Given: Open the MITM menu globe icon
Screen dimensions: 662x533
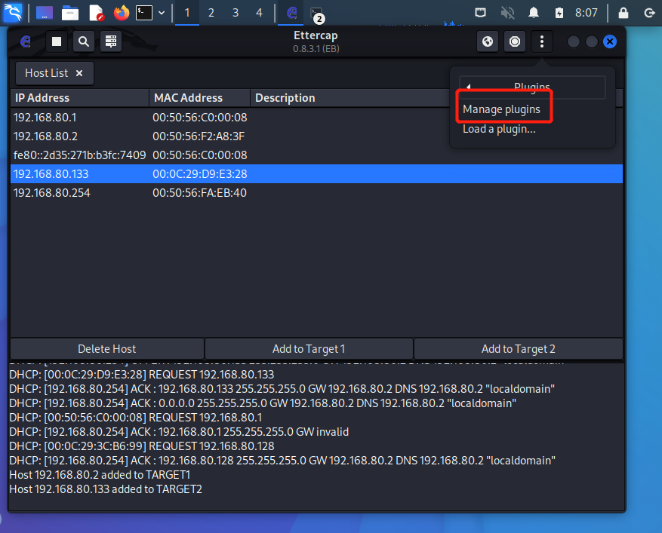Looking at the screenshot, I should point(488,41).
